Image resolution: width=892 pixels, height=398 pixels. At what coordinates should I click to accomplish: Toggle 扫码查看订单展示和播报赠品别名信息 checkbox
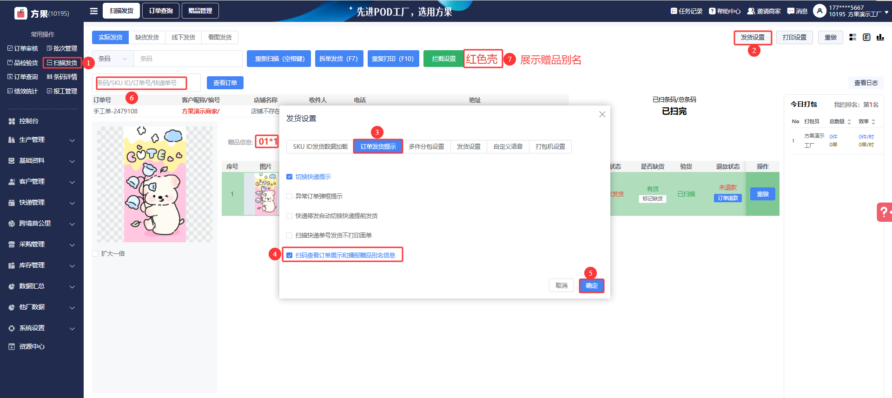[x=290, y=255]
